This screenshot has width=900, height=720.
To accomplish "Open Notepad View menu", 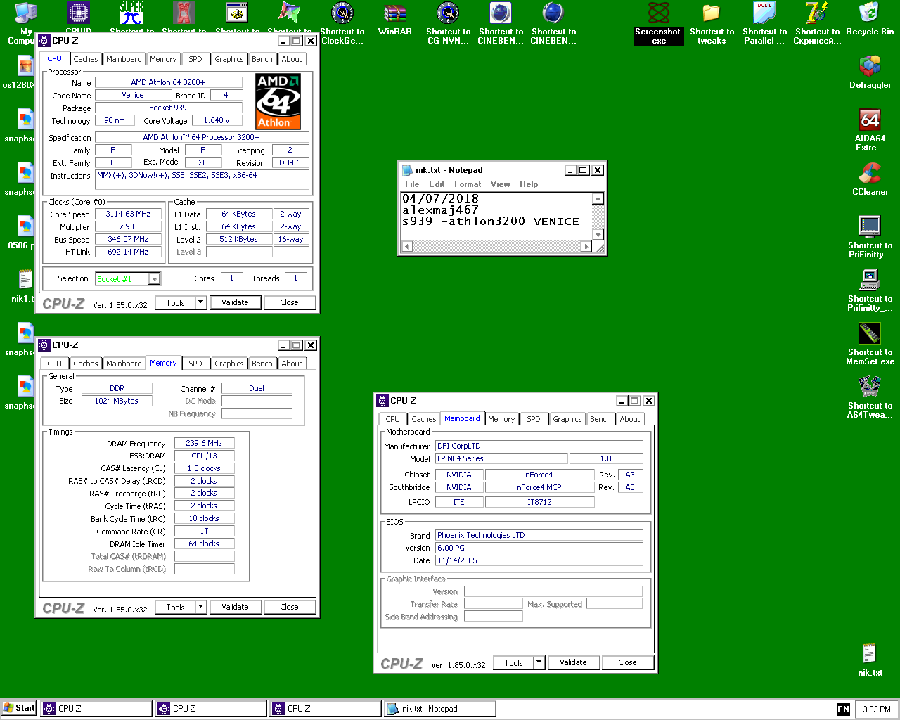I will click(x=500, y=184).
